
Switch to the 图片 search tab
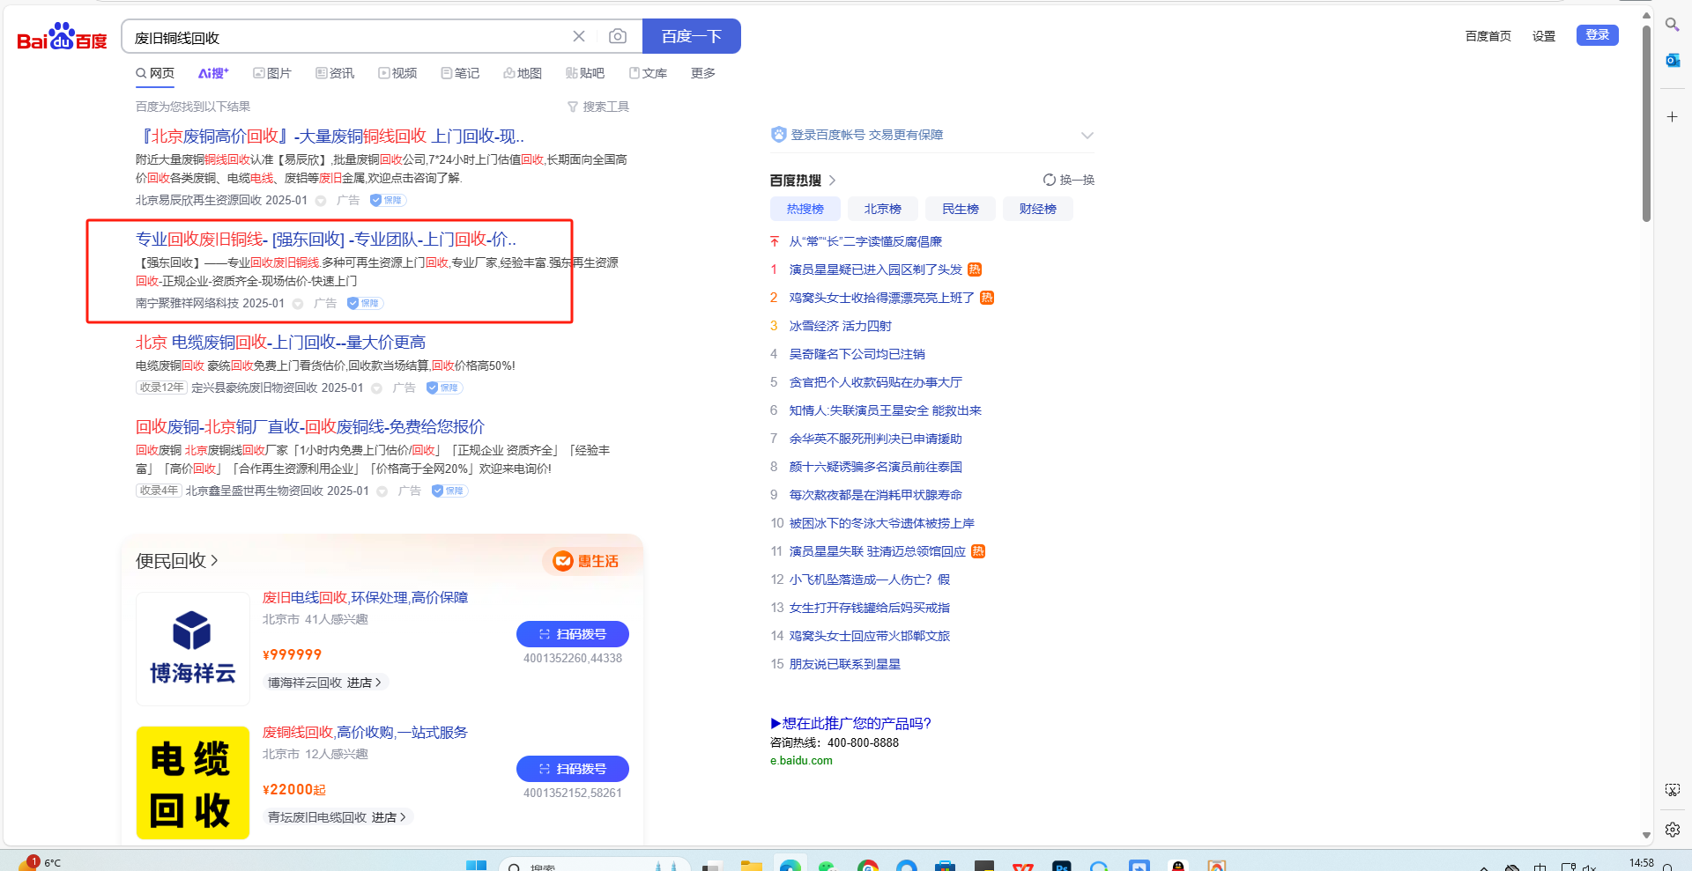pos(272,73)
